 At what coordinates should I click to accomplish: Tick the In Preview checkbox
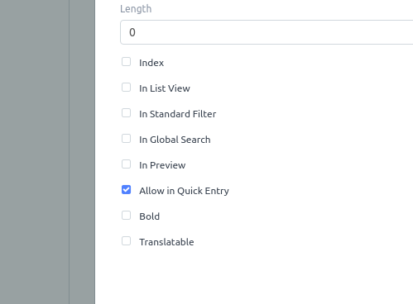(126, 164)
